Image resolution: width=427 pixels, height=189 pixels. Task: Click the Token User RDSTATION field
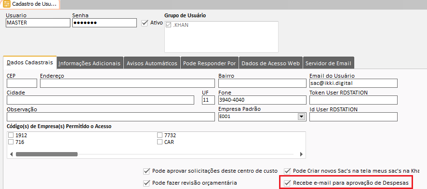point(353,100)
